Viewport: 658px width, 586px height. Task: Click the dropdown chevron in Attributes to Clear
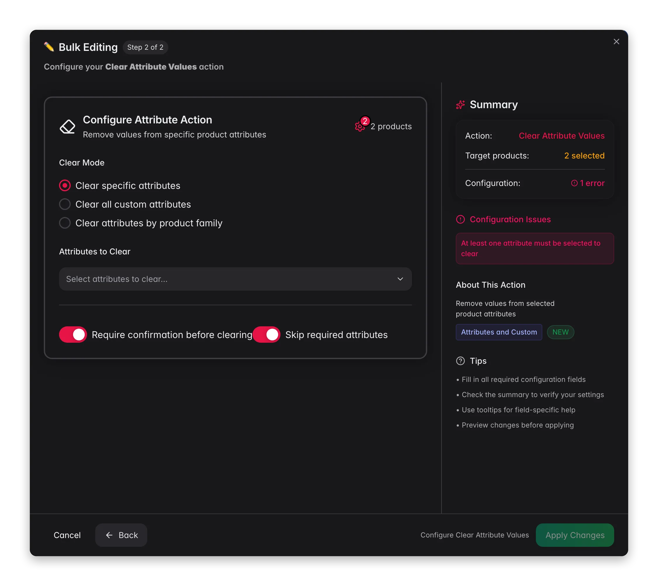(x=400, y=279)
